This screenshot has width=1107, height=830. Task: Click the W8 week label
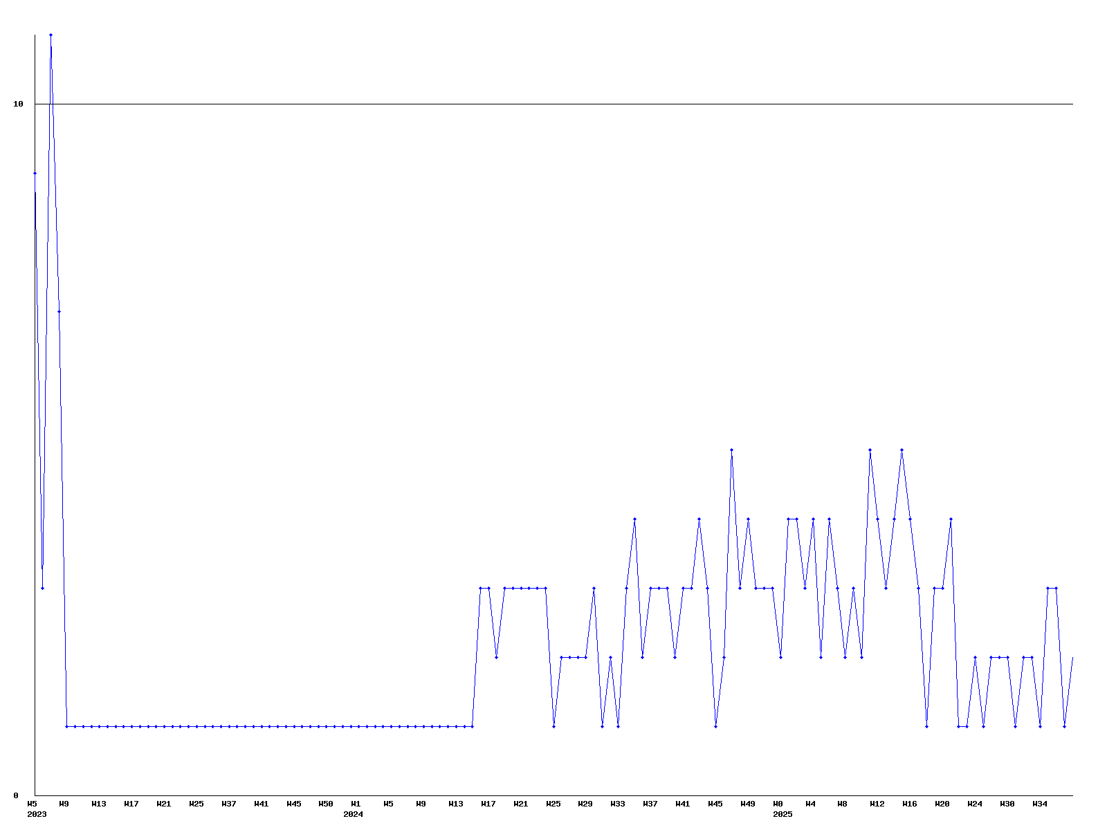point(842,804)
